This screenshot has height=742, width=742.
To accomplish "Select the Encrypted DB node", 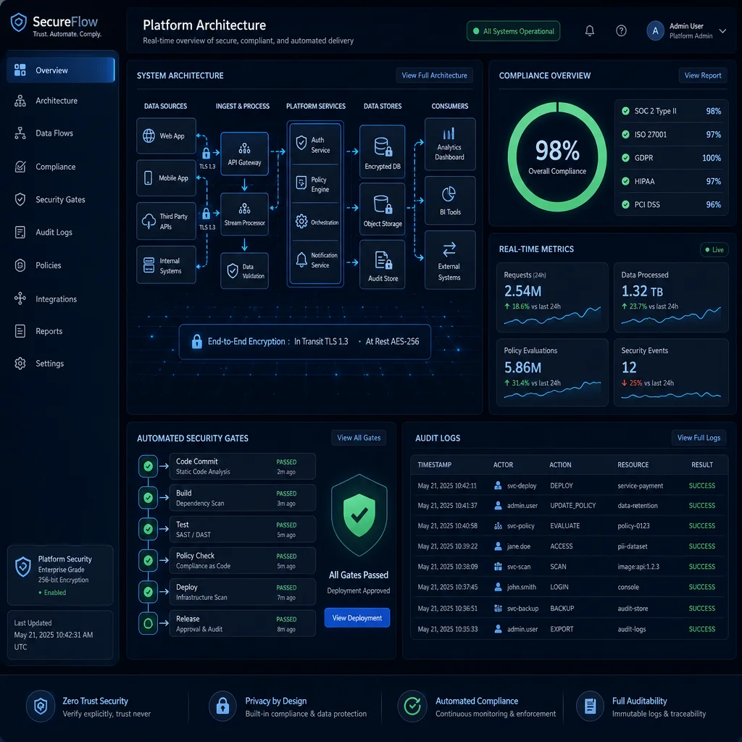I will point(383,152).
